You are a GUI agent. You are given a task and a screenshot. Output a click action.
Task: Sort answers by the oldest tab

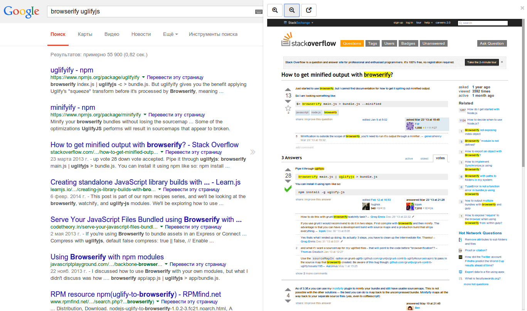point(424,158)
